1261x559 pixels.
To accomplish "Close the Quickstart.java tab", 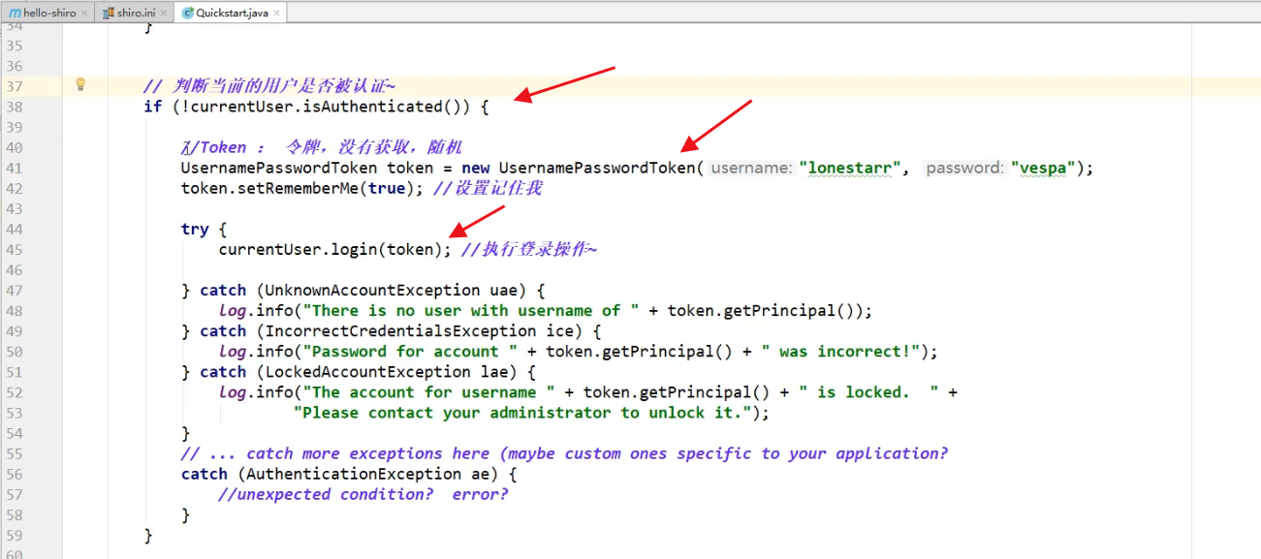I will pyautogui.click(x=277, y=13).
